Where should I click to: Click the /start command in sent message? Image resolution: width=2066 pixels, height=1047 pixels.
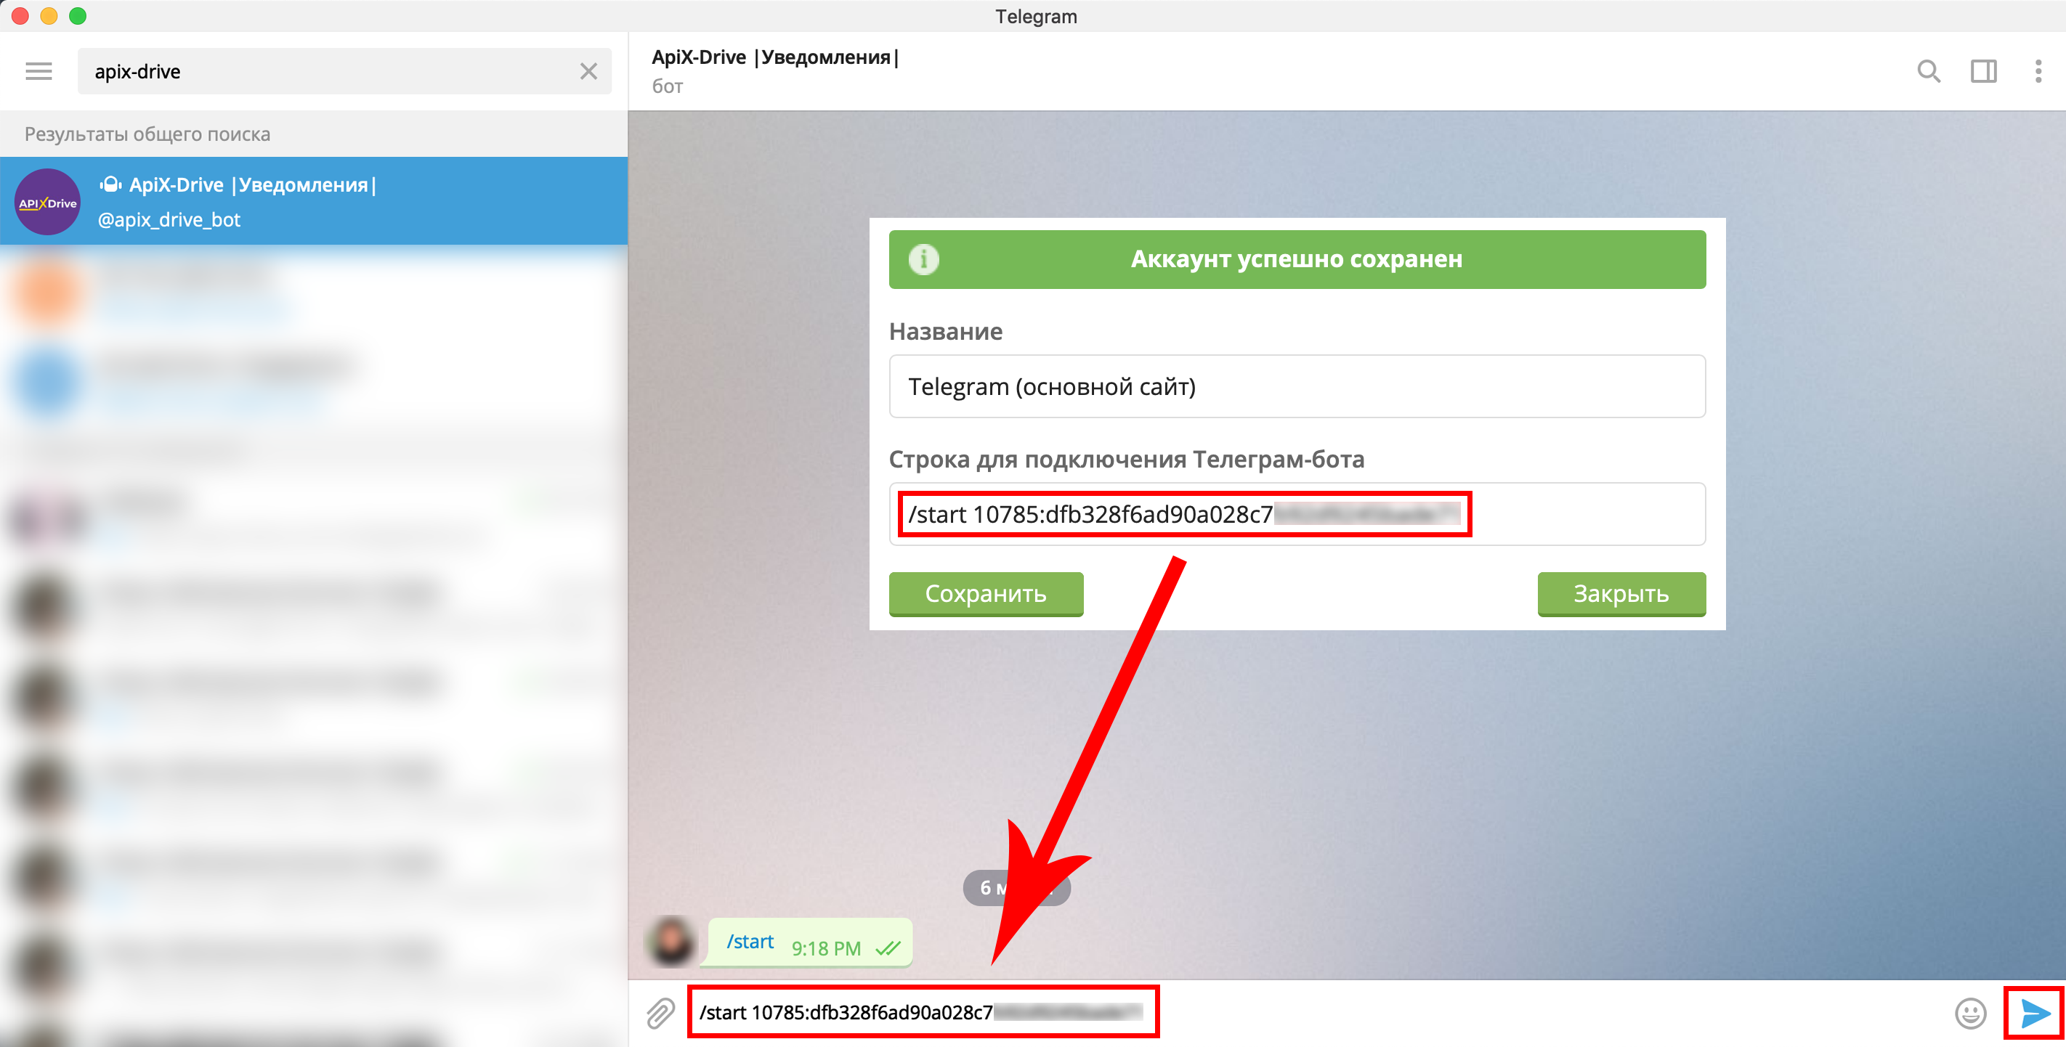click(x=750, y=941)
